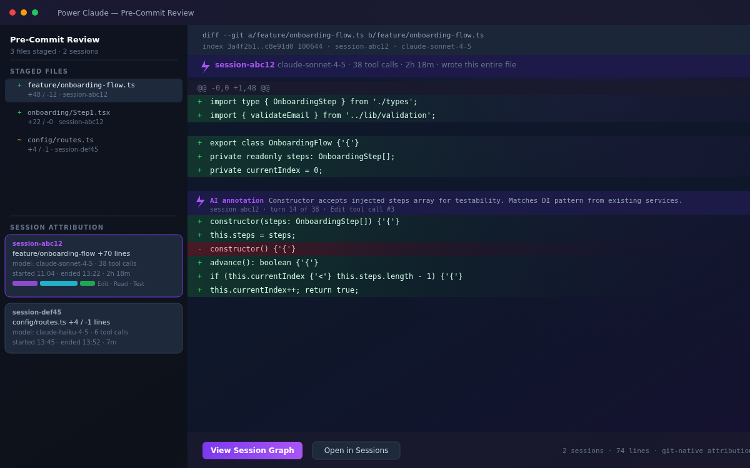Click the line private readonly steps
Viewport: 750px width, 468px height.
469,157
